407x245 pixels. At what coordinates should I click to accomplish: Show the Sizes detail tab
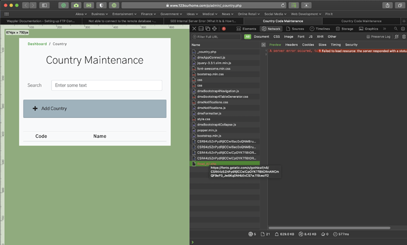322,45
